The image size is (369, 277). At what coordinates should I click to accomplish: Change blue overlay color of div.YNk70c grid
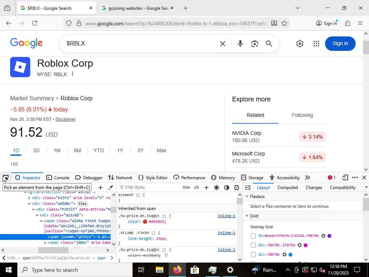click(x=290, y=255)
